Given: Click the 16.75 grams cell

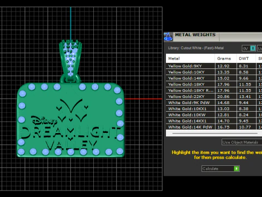Looking at the screenshot, I should click(225, 127).
